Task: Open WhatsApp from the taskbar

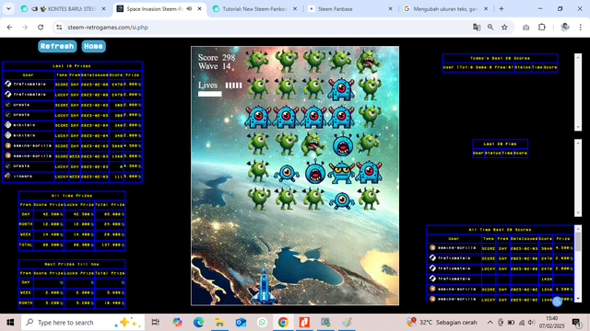Action: [262, 323]
